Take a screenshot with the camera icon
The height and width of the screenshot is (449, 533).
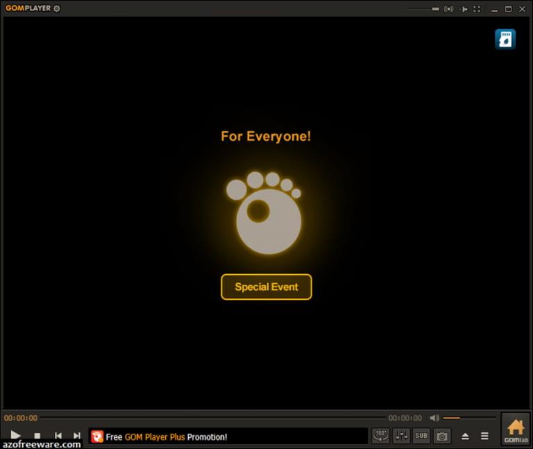(442, 436)
